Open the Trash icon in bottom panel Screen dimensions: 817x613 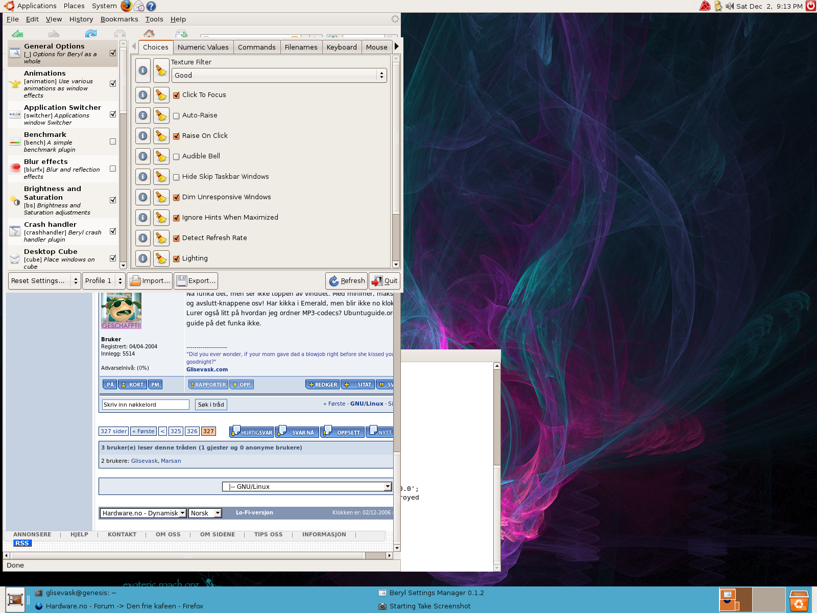(x=799, y=600)
